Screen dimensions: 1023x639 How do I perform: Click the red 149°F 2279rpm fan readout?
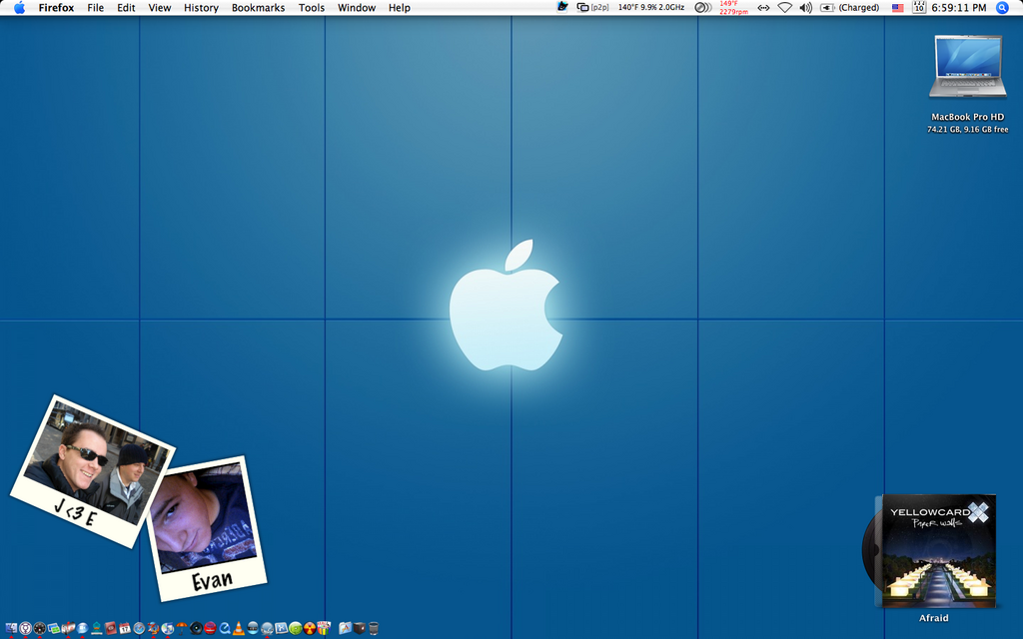pyautogui.click(x=733, y=8)
